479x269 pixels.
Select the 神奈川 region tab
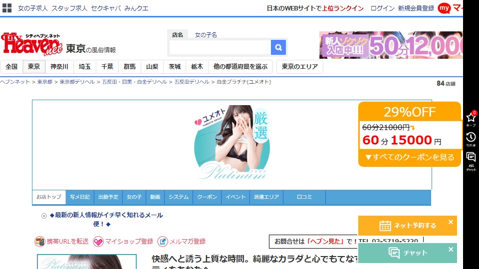pos(59,66)
